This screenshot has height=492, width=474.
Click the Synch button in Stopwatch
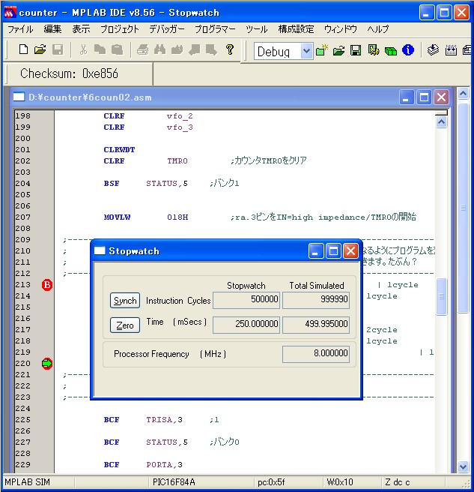click(125, 301)
